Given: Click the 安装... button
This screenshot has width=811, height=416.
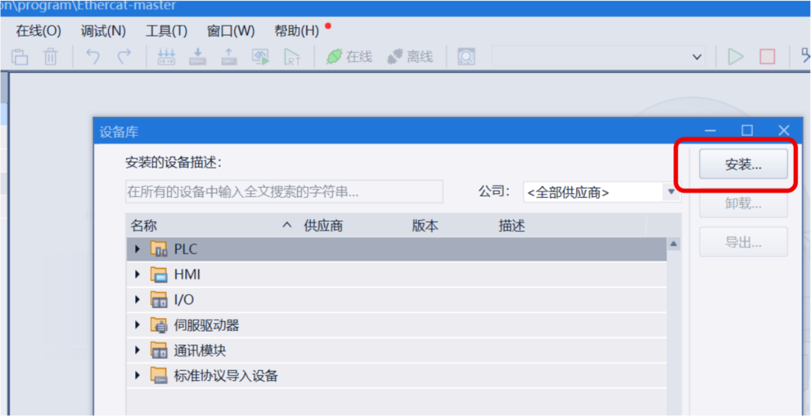Looking at the screenshot, I should pos(743,165).
